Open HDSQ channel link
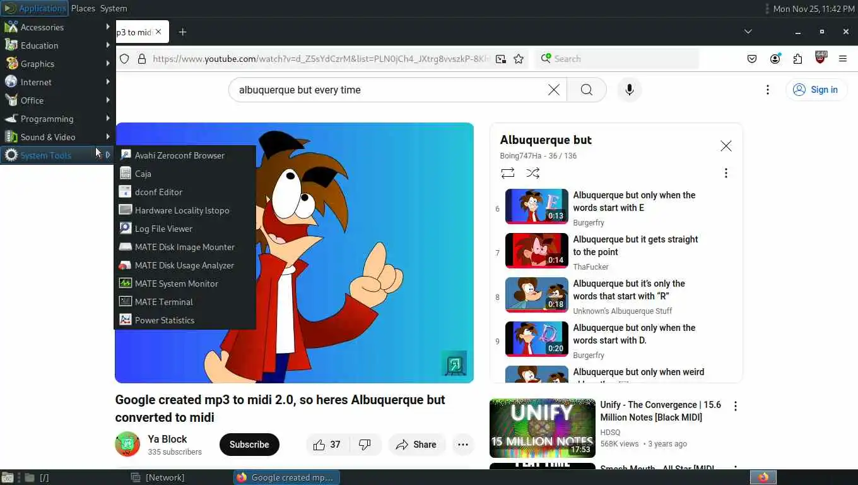This screenshot has height=485, width=858. tap(610, 433)
